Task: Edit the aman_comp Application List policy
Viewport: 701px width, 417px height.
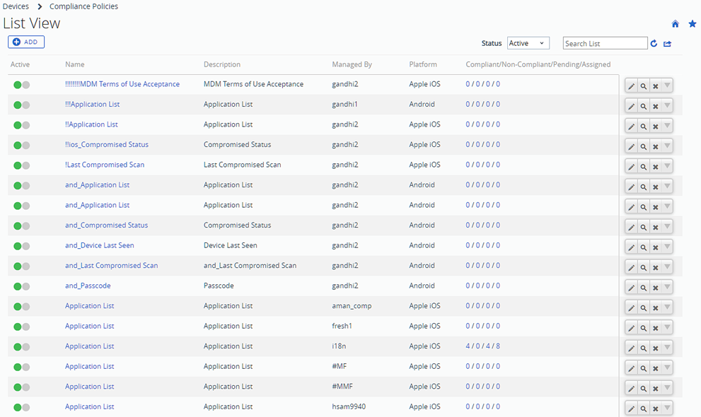Action: (x=631, y=307)
